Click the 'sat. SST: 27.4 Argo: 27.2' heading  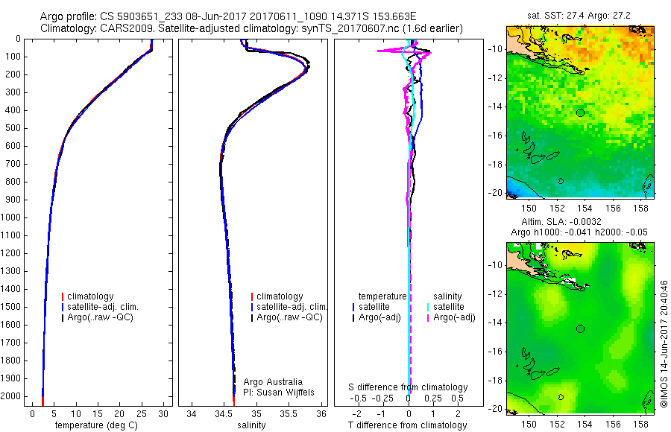click(x=579, y=16)
